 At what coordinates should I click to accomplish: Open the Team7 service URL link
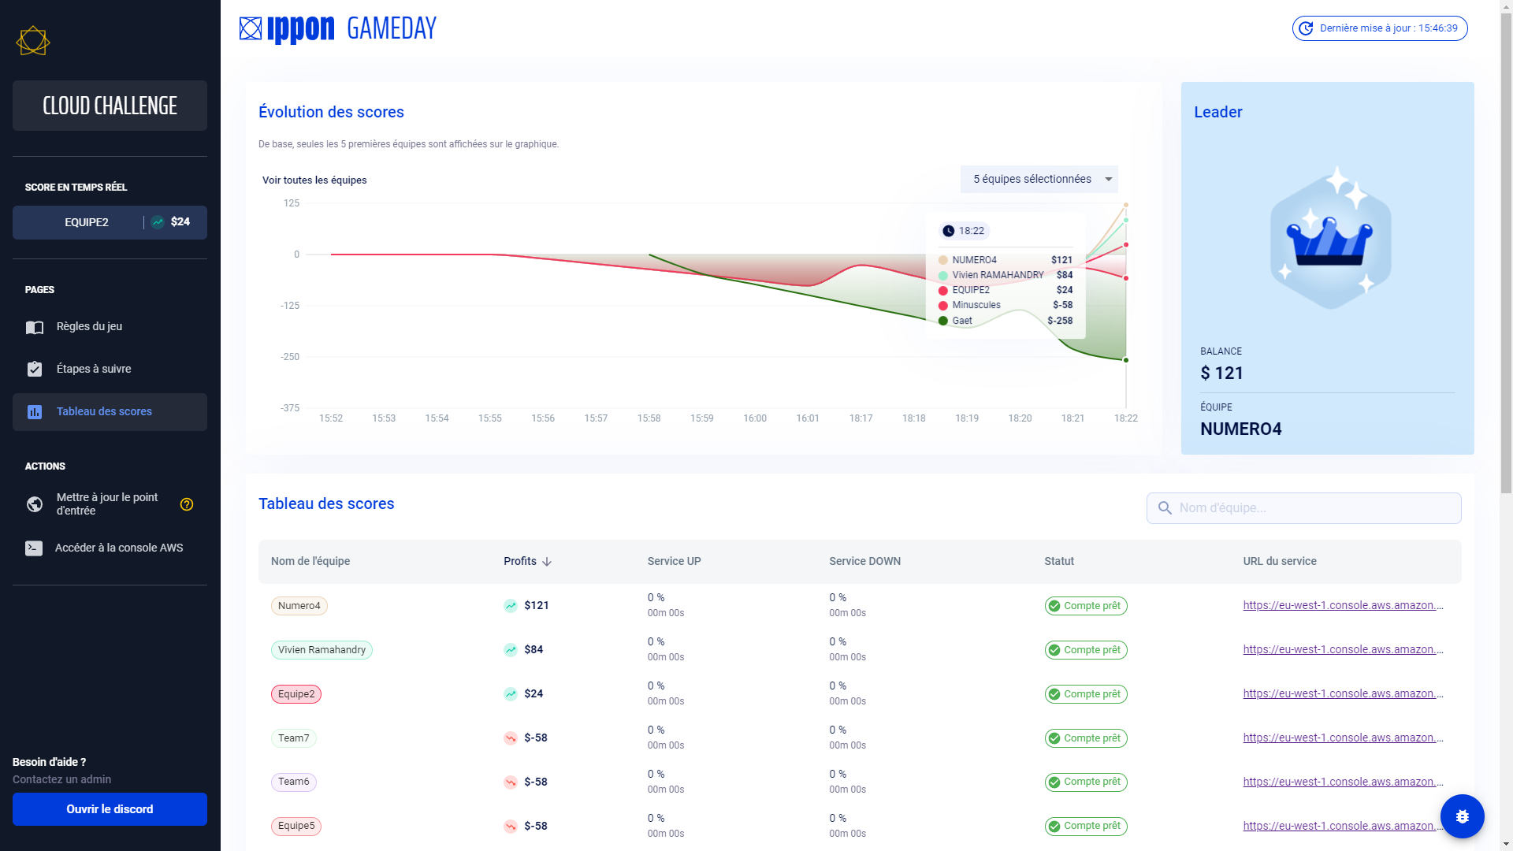(1344, 738)
